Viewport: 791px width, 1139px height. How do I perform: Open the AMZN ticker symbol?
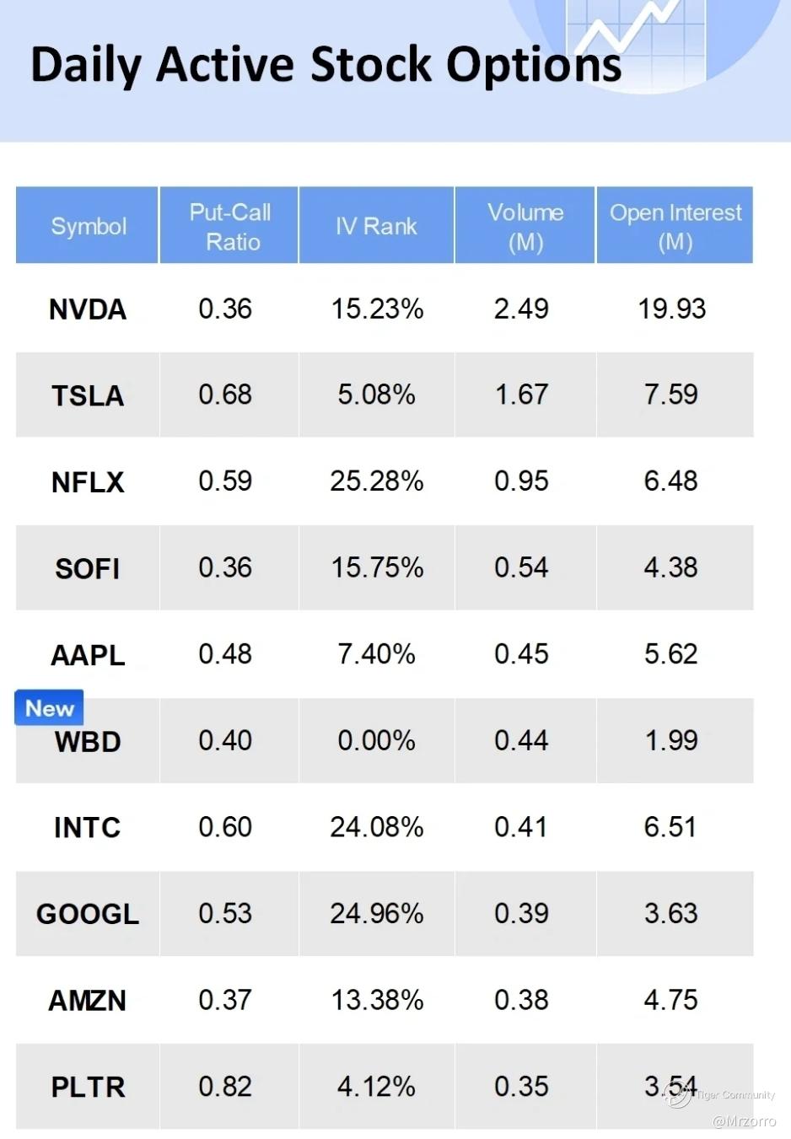pyautogui.click(x=88, y=1001)
